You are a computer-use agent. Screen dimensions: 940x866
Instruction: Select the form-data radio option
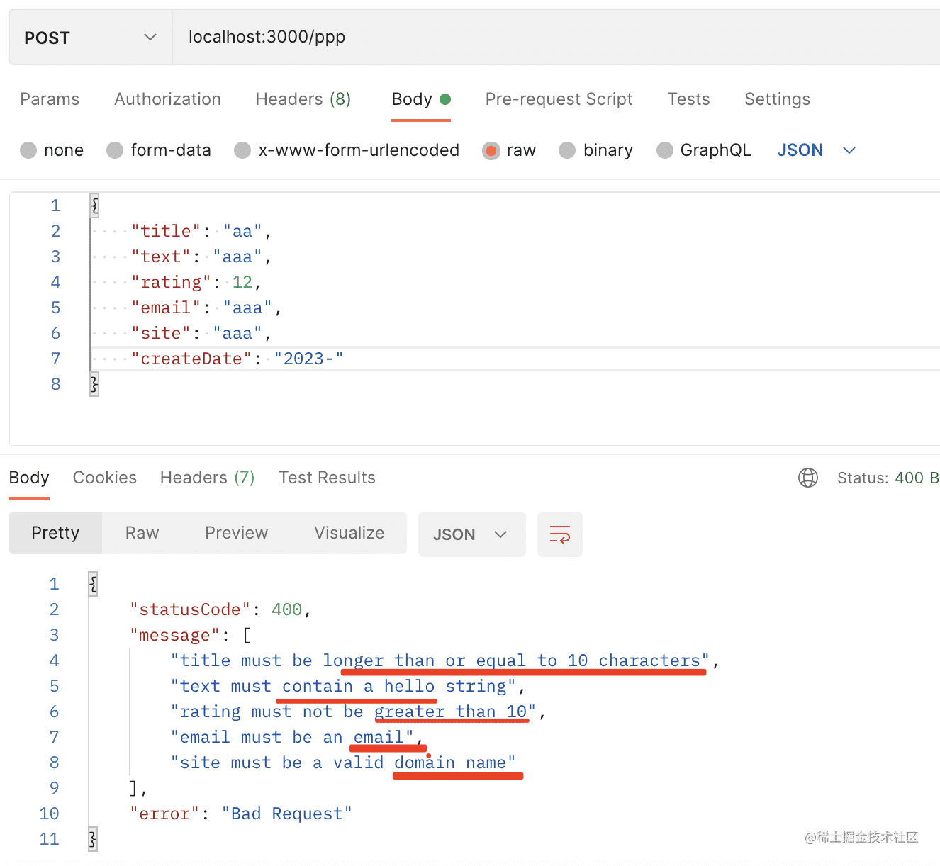click(x=115, y=150)
